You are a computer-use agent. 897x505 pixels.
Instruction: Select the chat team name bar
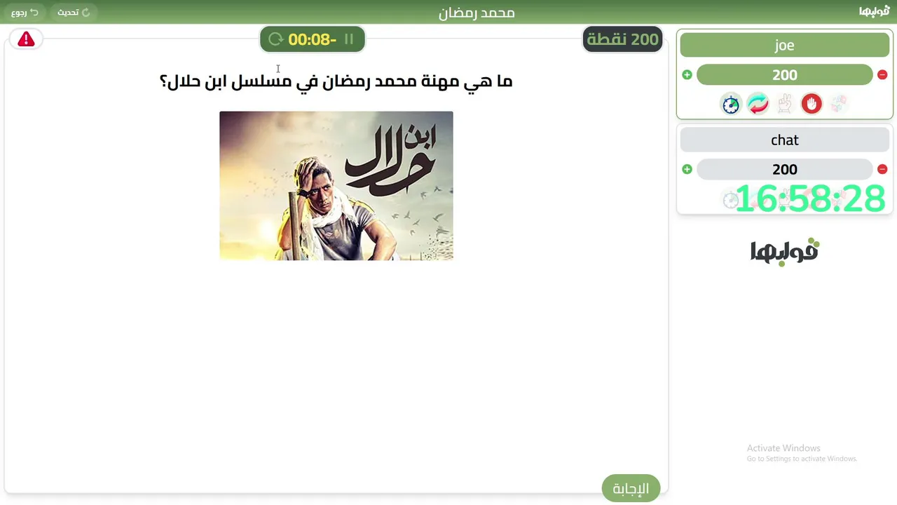pyautogui.click(x=785, y=140)
